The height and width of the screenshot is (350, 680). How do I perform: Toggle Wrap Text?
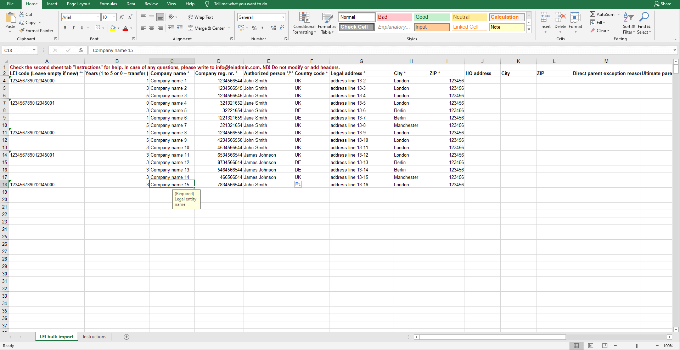(201, 17)
